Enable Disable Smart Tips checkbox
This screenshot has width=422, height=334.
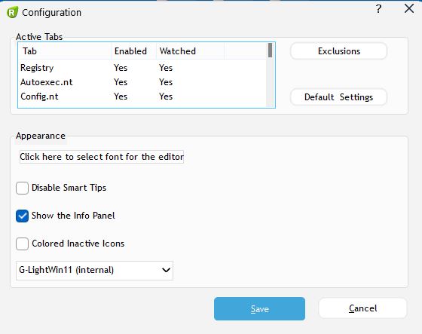[22, 188]
